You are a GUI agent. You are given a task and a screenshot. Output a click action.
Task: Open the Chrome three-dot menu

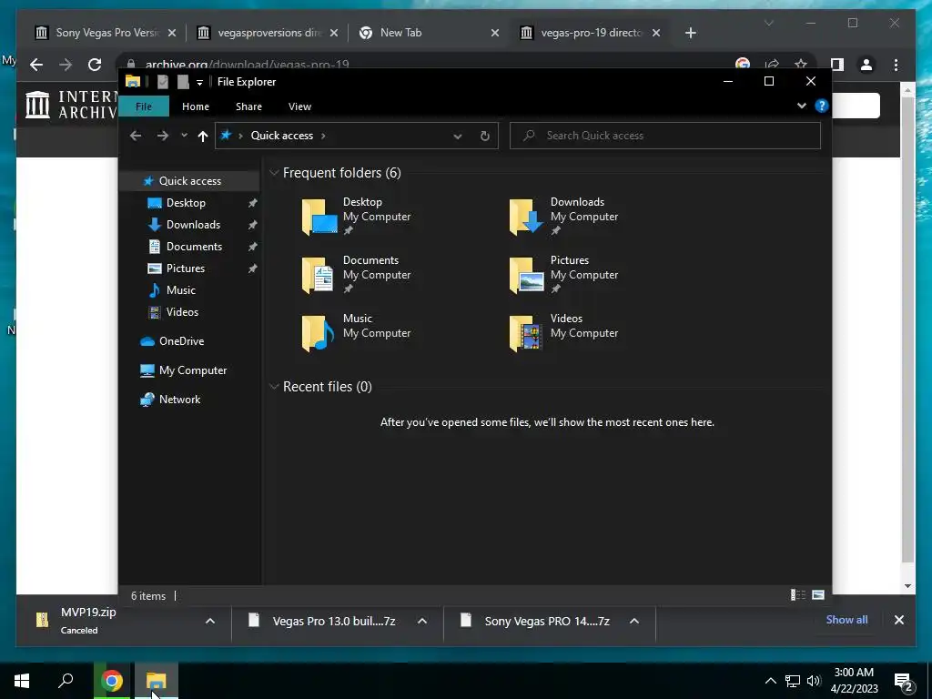tap(896, 65)
